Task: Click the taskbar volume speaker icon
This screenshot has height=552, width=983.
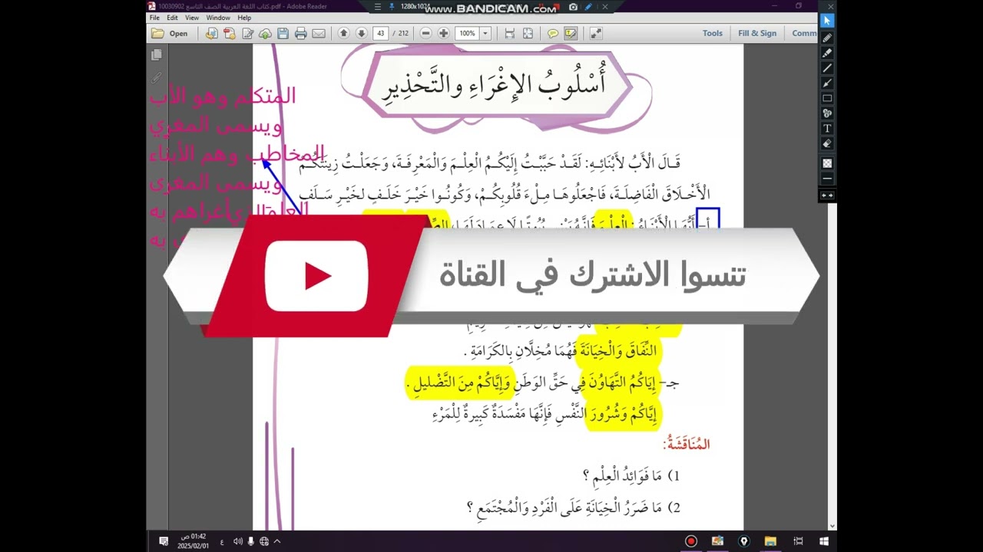Action: 237,541
